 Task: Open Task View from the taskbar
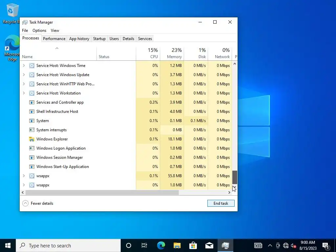pos(144,245)
